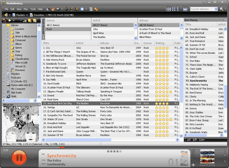The height and width of the screenshot is (168, 229).
Task: Click the back arrow in the tree toolbar
Action: [x=10, y=20]
